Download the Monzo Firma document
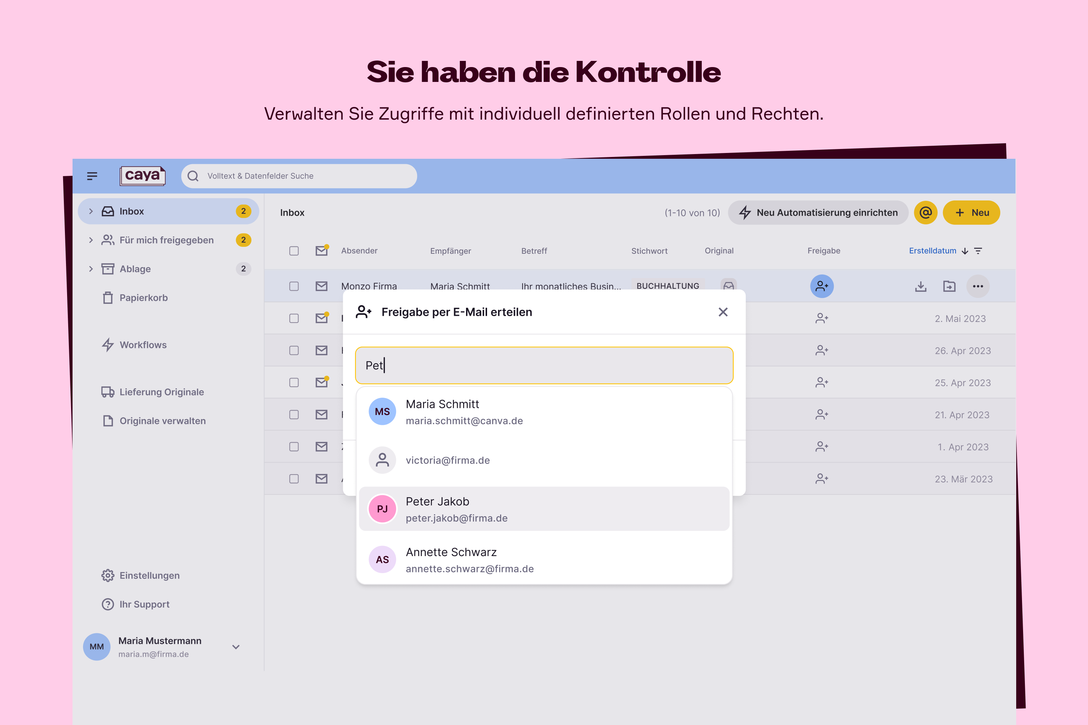Screen dimensions: 1088x725 pyautogui.click(x=920, y=286)
